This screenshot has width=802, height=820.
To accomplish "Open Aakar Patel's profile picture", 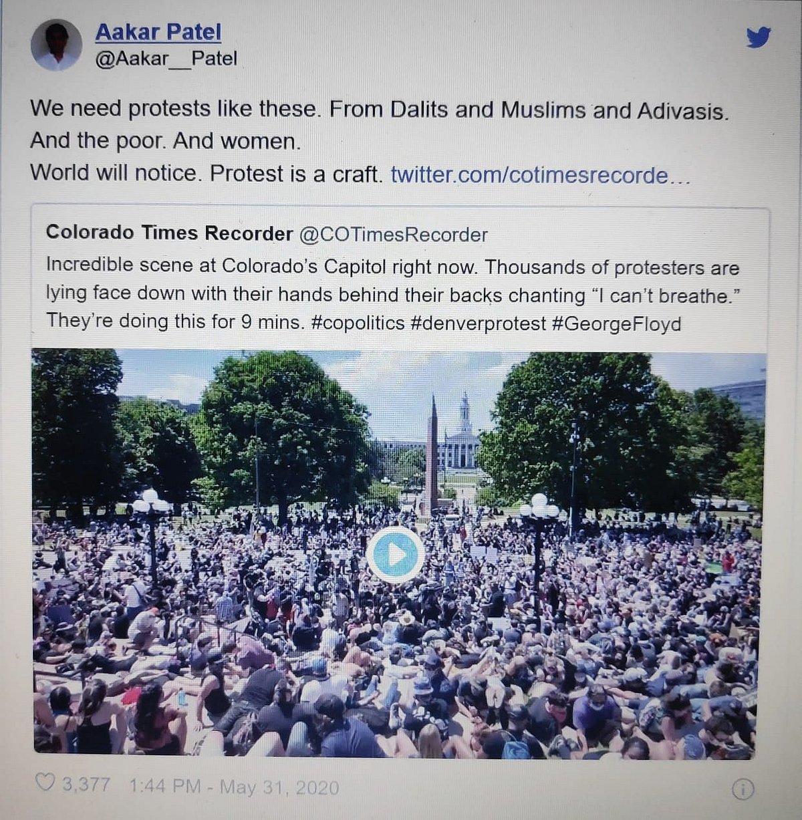I will click(56, 45).
